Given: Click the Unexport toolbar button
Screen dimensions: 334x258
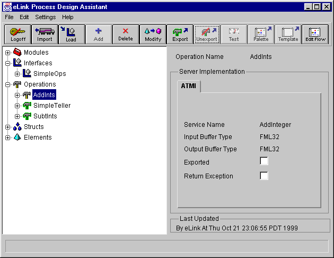Looking at the screenshot, I should [207, 35].
